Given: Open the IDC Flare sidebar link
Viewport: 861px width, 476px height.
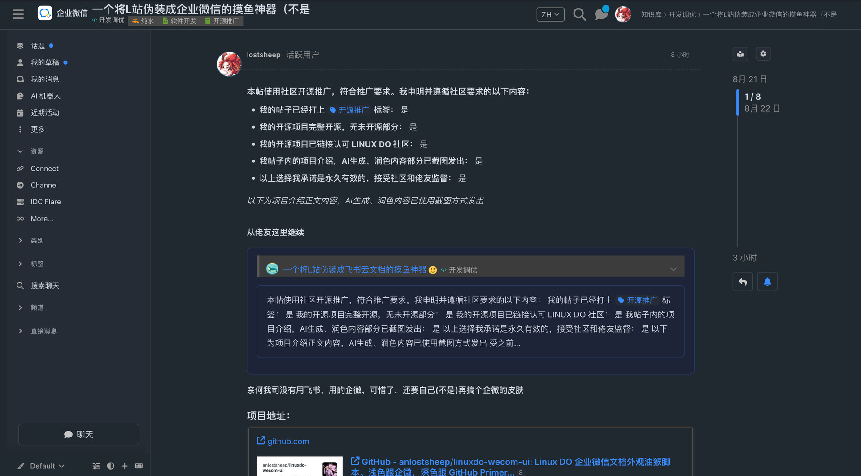Looking at the screenshot, I should pos(46,202).
